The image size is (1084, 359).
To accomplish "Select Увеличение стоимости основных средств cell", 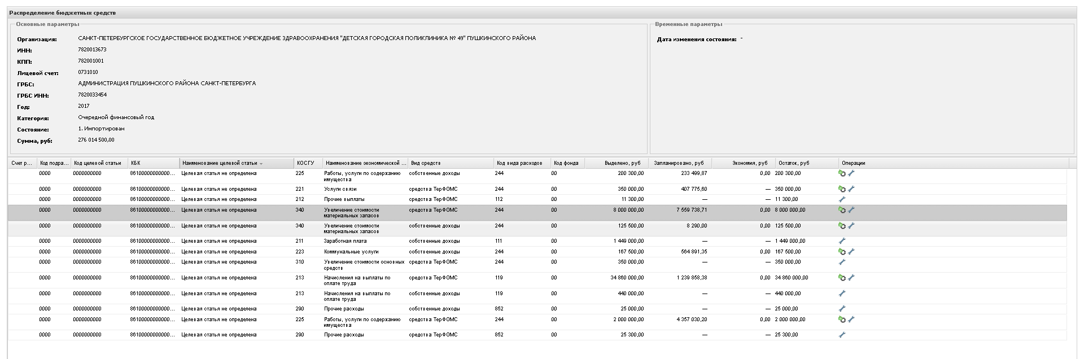I will pyautogui.click(x=364, y=265).
